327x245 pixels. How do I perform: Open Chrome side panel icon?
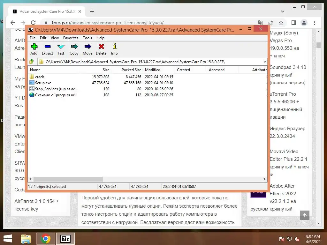point(294,23)
